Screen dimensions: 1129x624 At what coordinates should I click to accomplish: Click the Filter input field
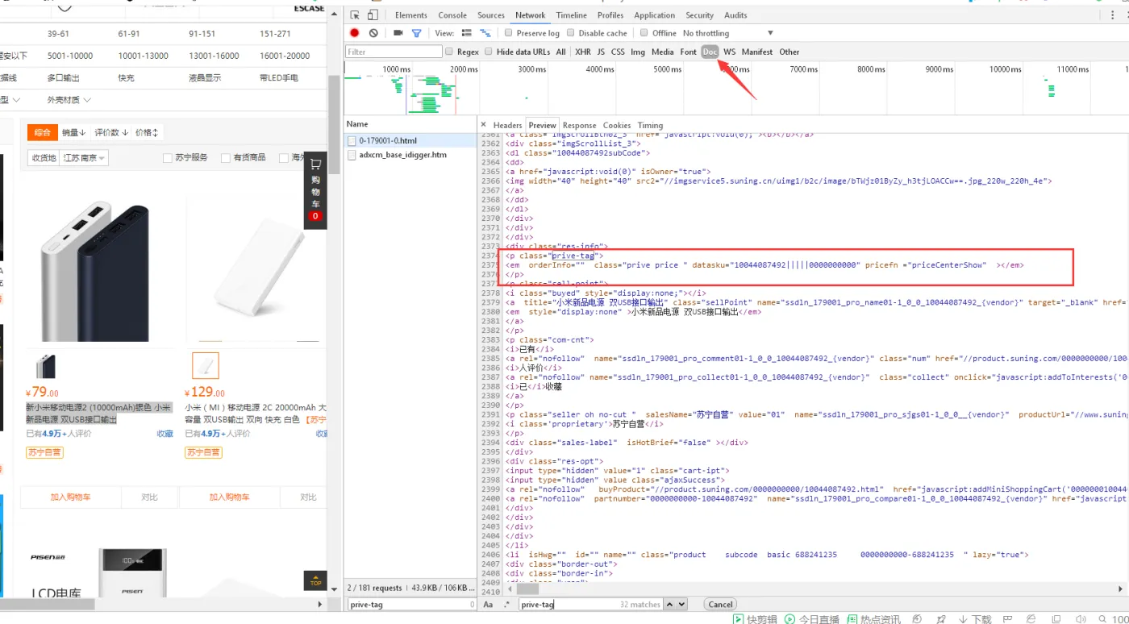pyautogui.click(x=394, y=52)
